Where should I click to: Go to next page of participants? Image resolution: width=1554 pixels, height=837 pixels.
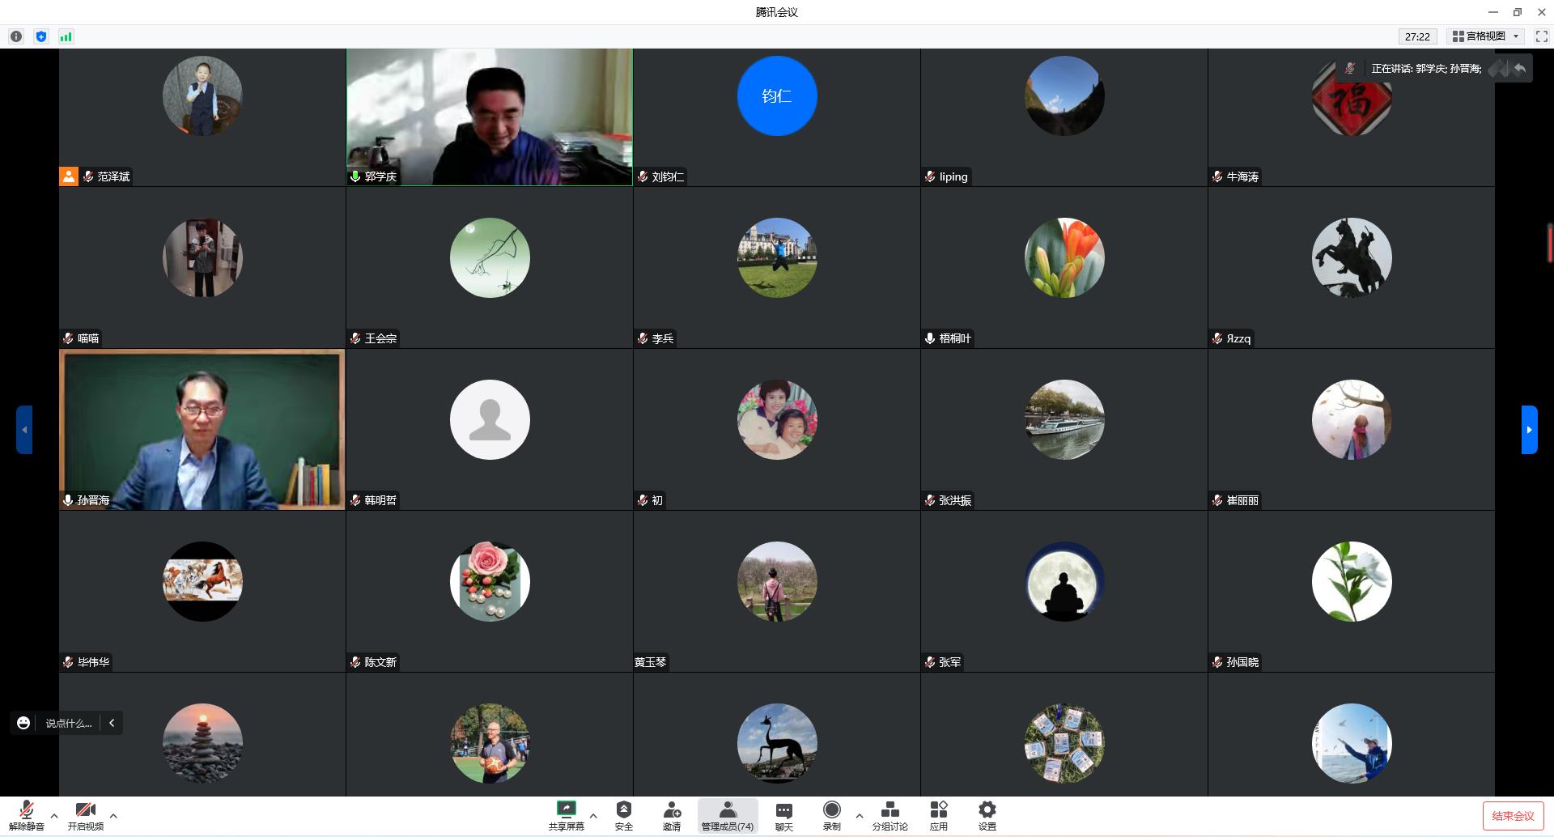pos(1529,430)
